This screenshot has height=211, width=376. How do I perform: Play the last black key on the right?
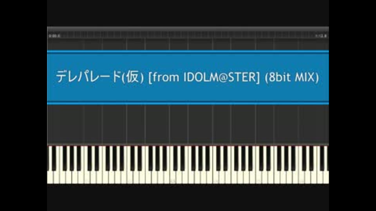[x=322, y=158]
